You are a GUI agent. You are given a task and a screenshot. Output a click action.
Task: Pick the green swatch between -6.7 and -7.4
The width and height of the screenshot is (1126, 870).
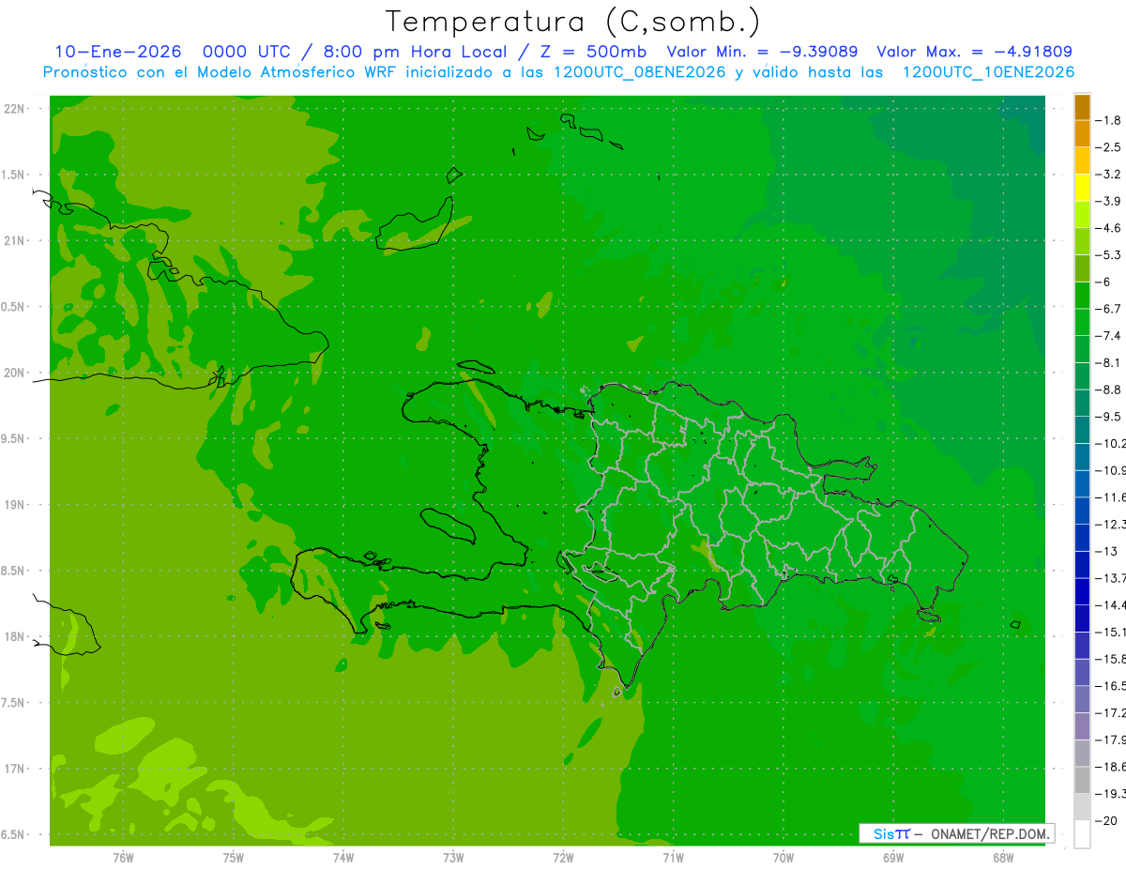tap(1082, 322)
